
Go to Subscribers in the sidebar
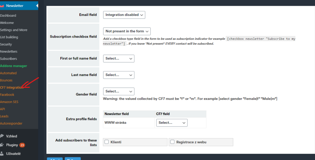tap(9, 59)
